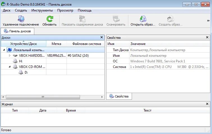The width and height of the screenshot is (212, 134).
Task: Click the VBOX HARDDISK drive icon
Action: (x=15, y=55)
